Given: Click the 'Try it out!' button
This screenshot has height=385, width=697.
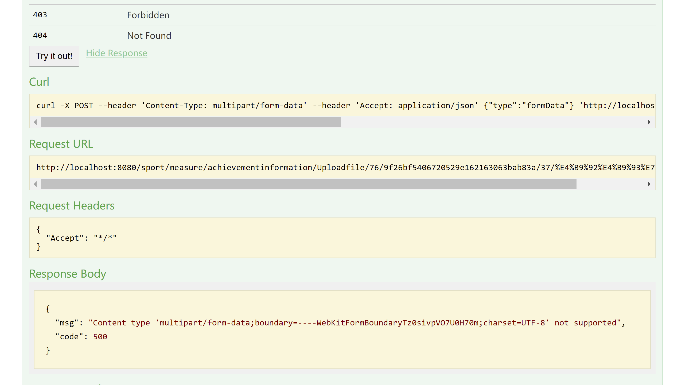Looking at the screenshot, I should [54, 56].
